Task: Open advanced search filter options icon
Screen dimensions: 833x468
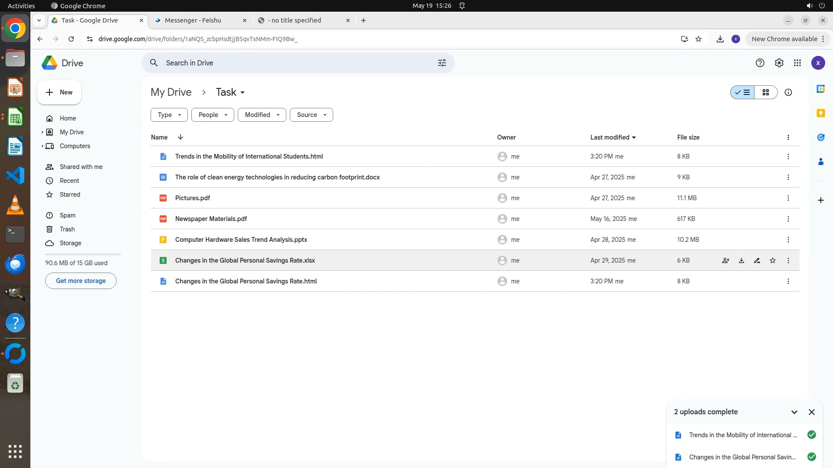Action: [x=442, y=63]
